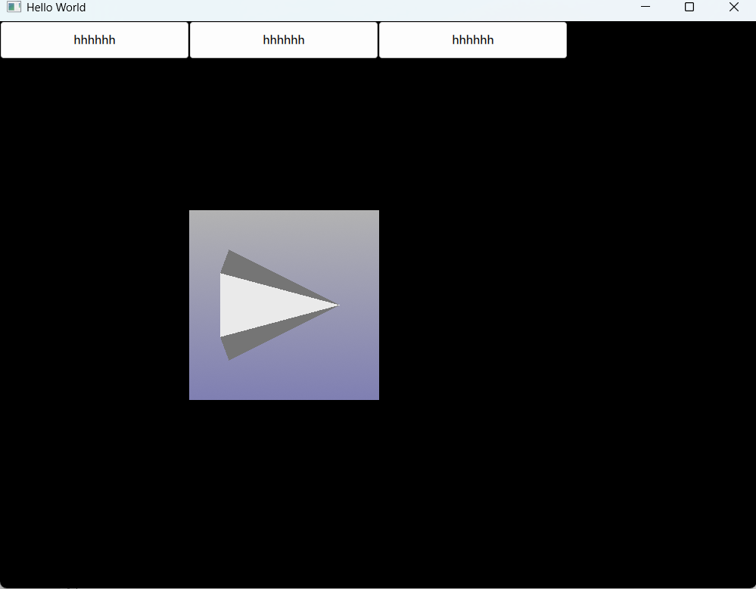Click the middle hhhhhh button
The width and height of the screenshot is (756, 589).
point(283,39)
